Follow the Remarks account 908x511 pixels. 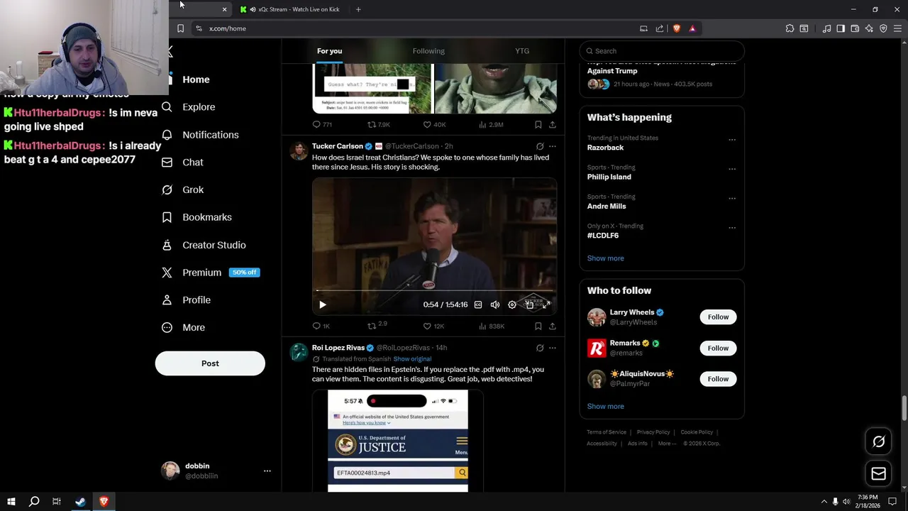pyautogui.click(x=718, y=348)
